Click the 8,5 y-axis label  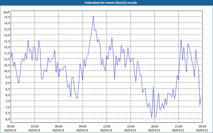pos(7,89)
